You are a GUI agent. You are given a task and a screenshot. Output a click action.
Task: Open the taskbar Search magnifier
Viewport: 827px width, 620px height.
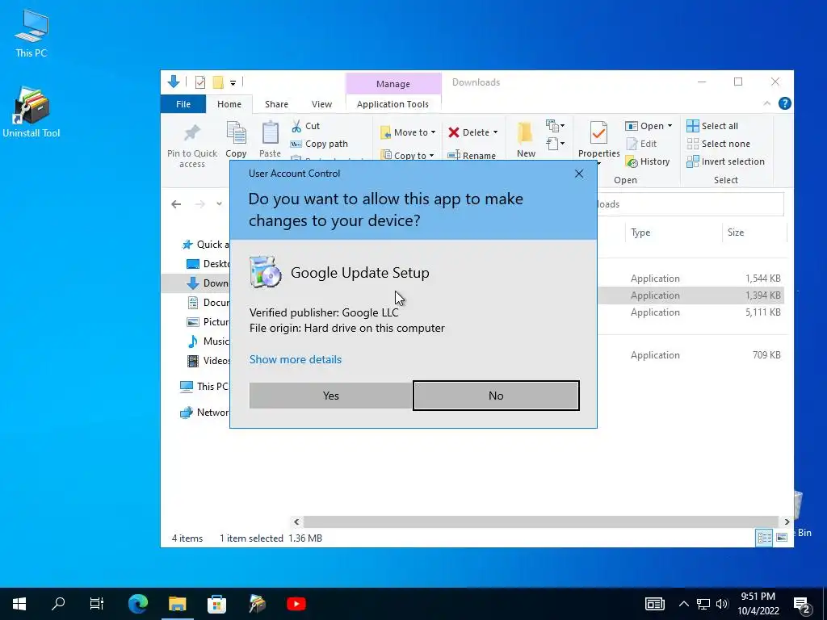tap(58, 604)
